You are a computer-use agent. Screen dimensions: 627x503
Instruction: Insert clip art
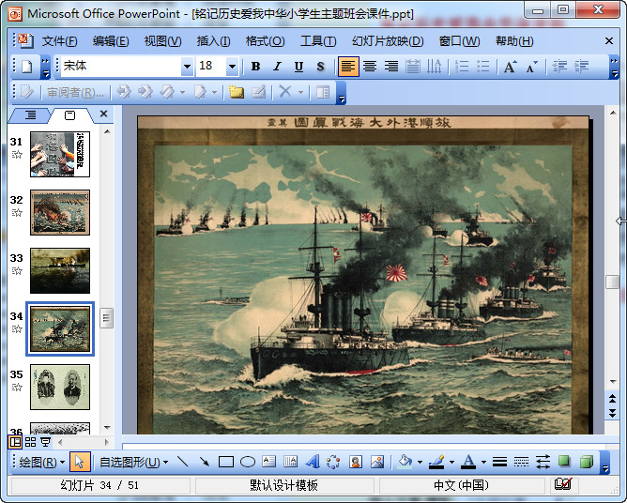[355, 463]
